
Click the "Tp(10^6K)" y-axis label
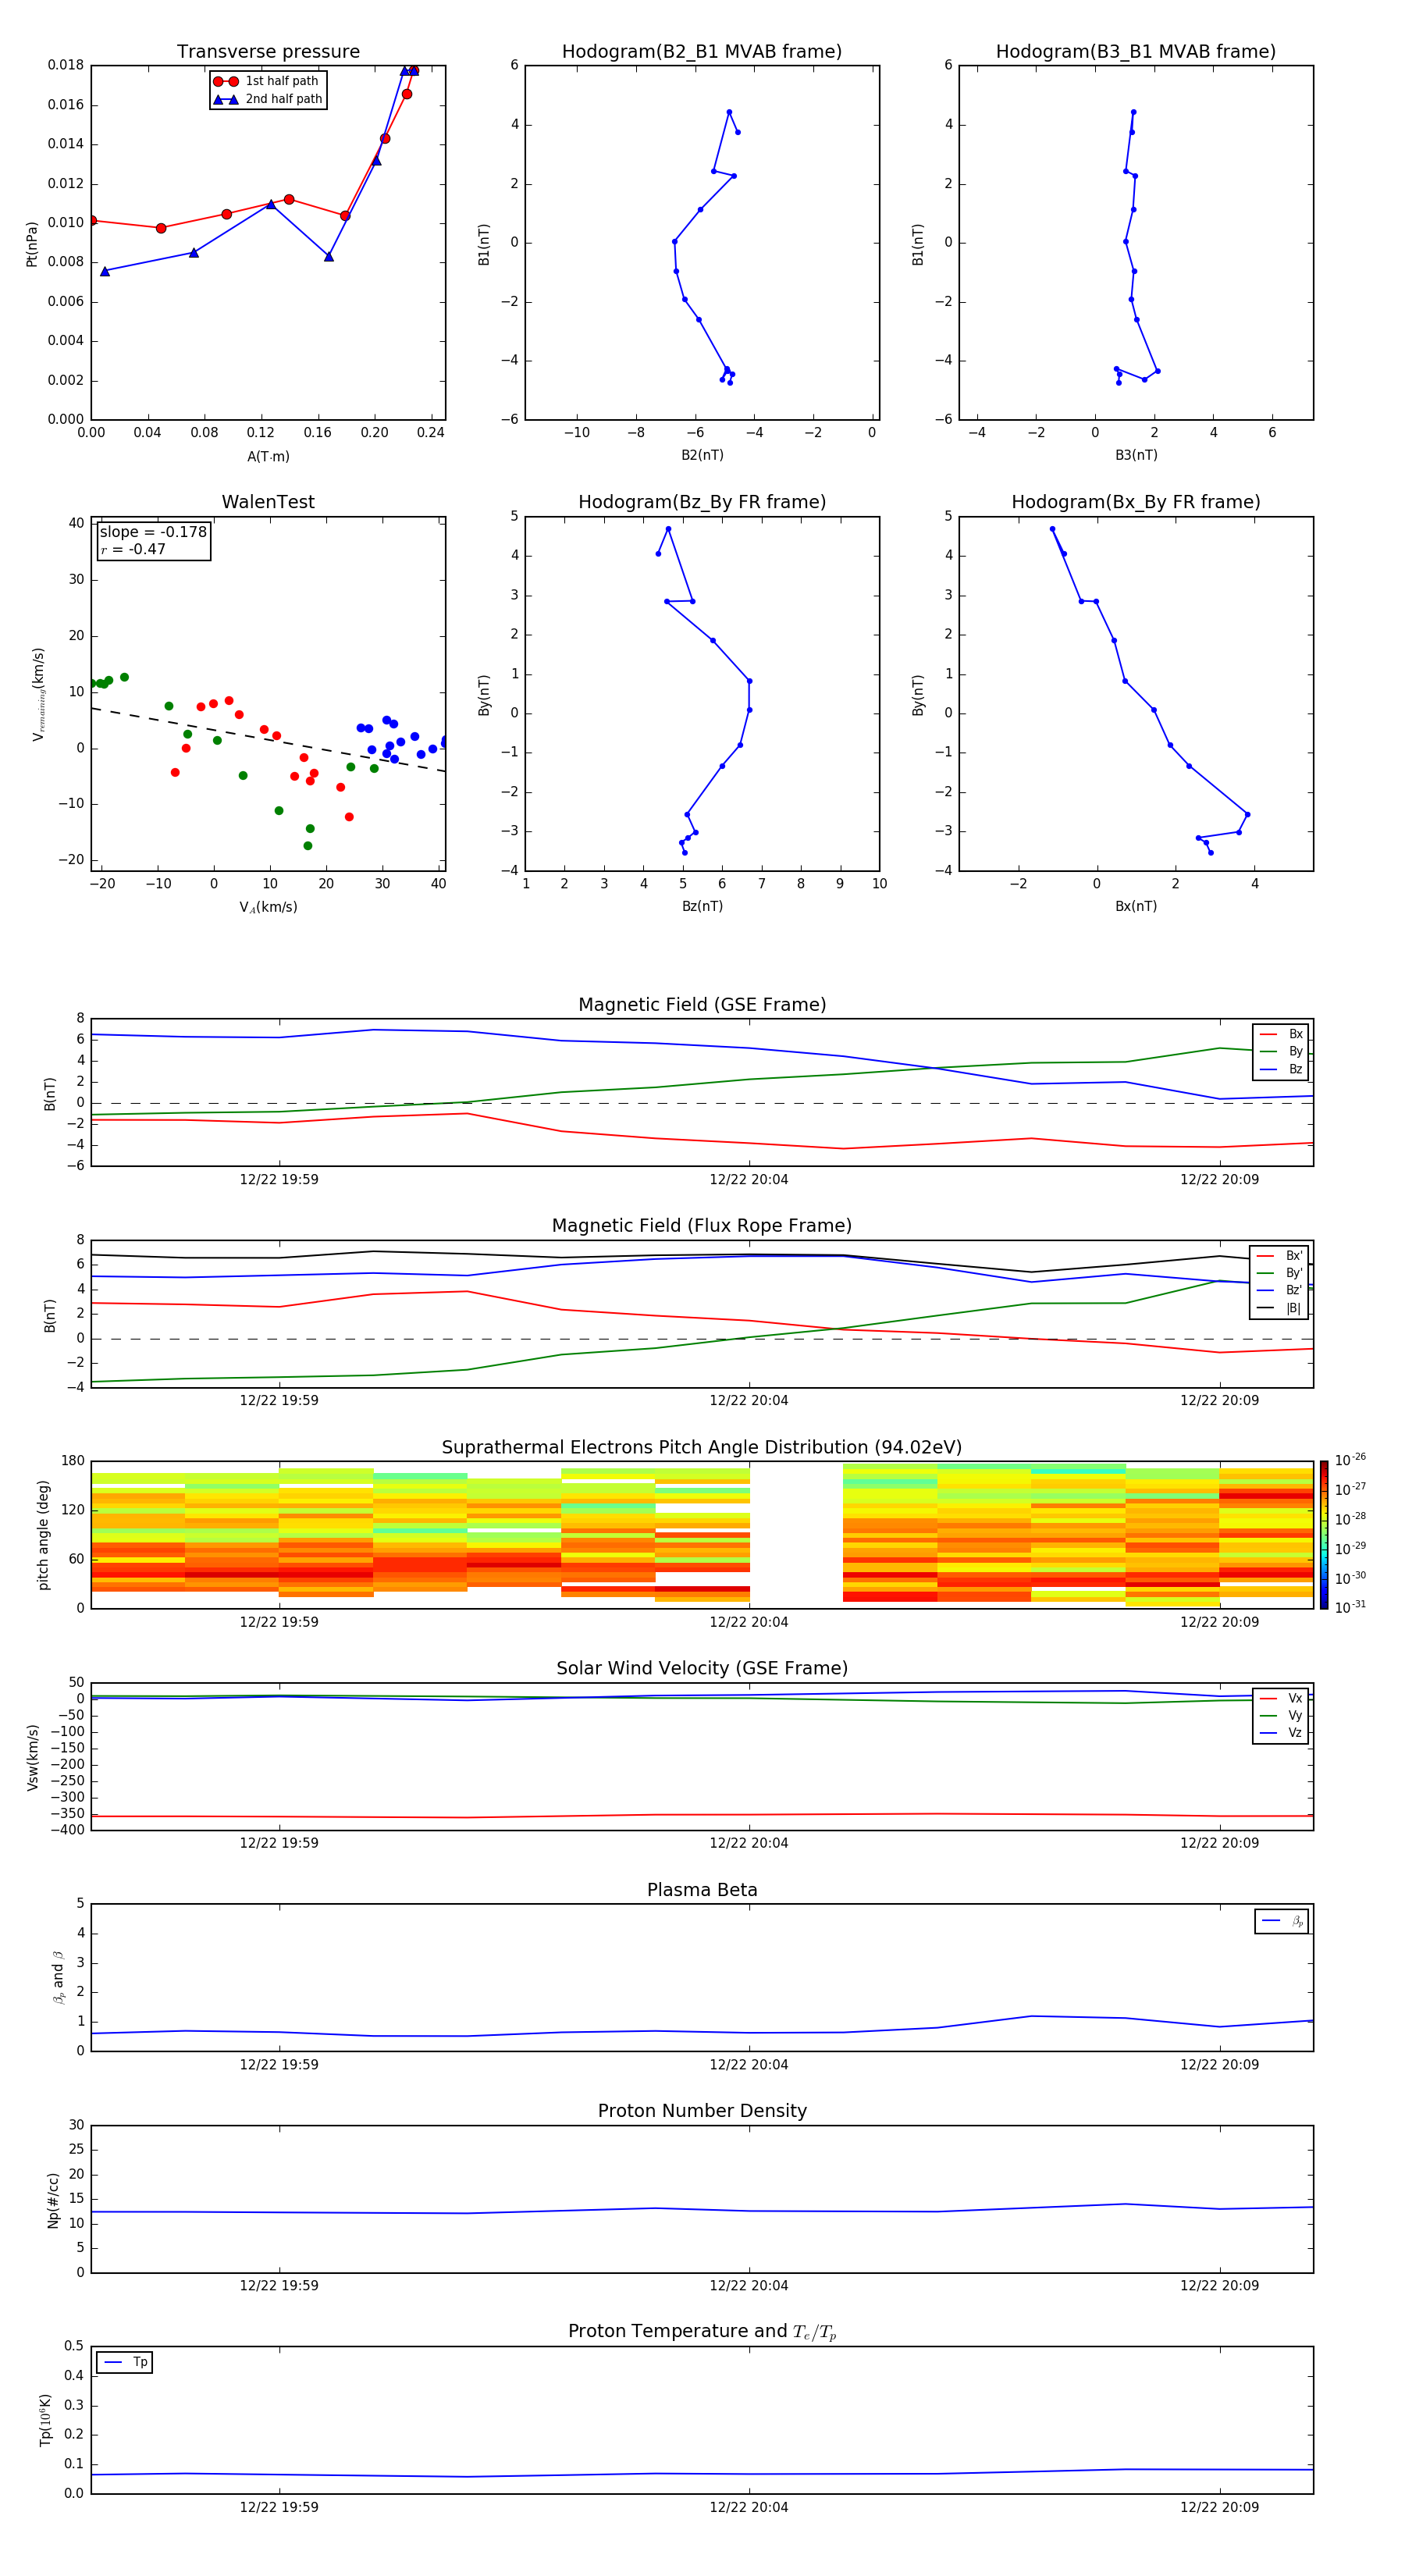coord(45,2420)
